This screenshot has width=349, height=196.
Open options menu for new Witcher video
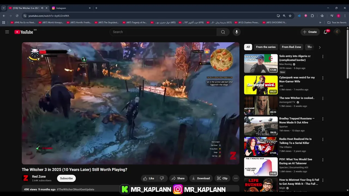click(323, 98)
